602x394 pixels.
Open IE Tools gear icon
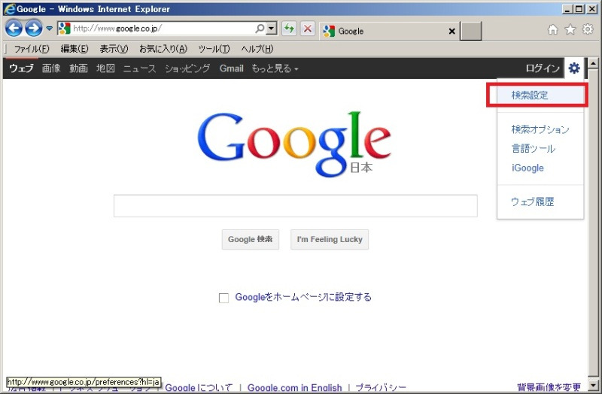pos(588,29)
